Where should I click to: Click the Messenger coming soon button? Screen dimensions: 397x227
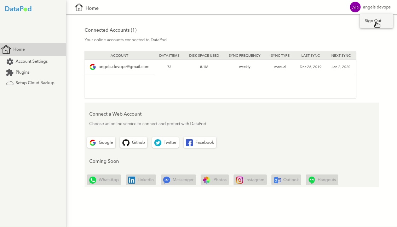coord(178,180)
